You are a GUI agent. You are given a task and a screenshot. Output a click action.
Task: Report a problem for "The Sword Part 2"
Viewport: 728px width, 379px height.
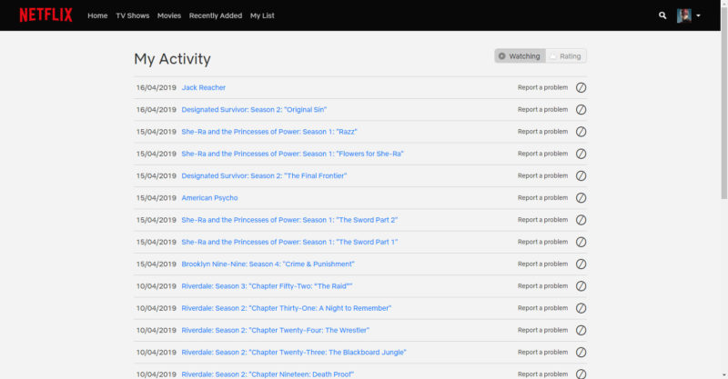(542, 220)
